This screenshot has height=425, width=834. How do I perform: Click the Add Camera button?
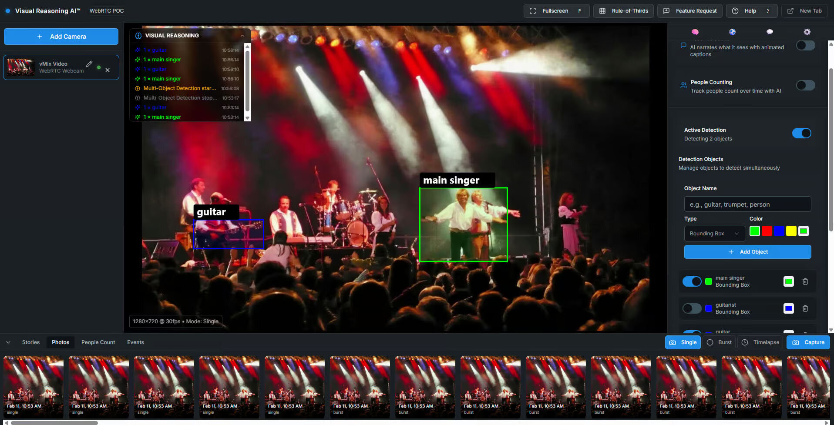click(61, 37)
